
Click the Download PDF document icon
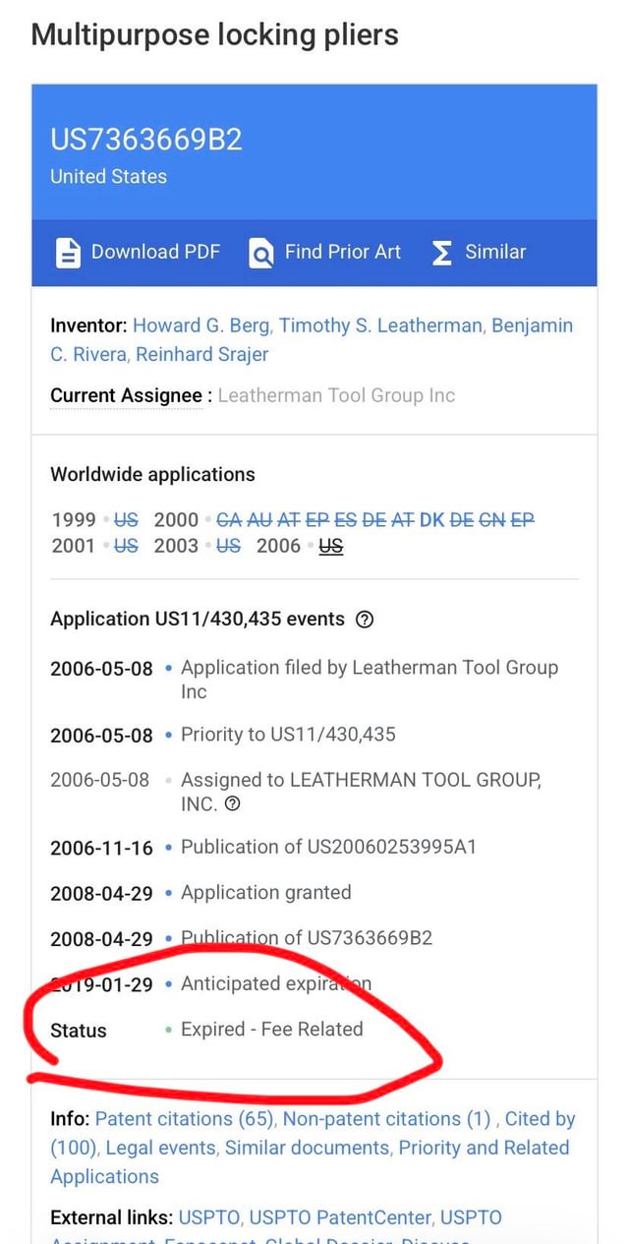click(68, 253)
